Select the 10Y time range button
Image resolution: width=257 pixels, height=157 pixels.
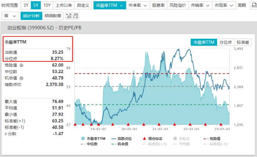(x=47, y=5)
